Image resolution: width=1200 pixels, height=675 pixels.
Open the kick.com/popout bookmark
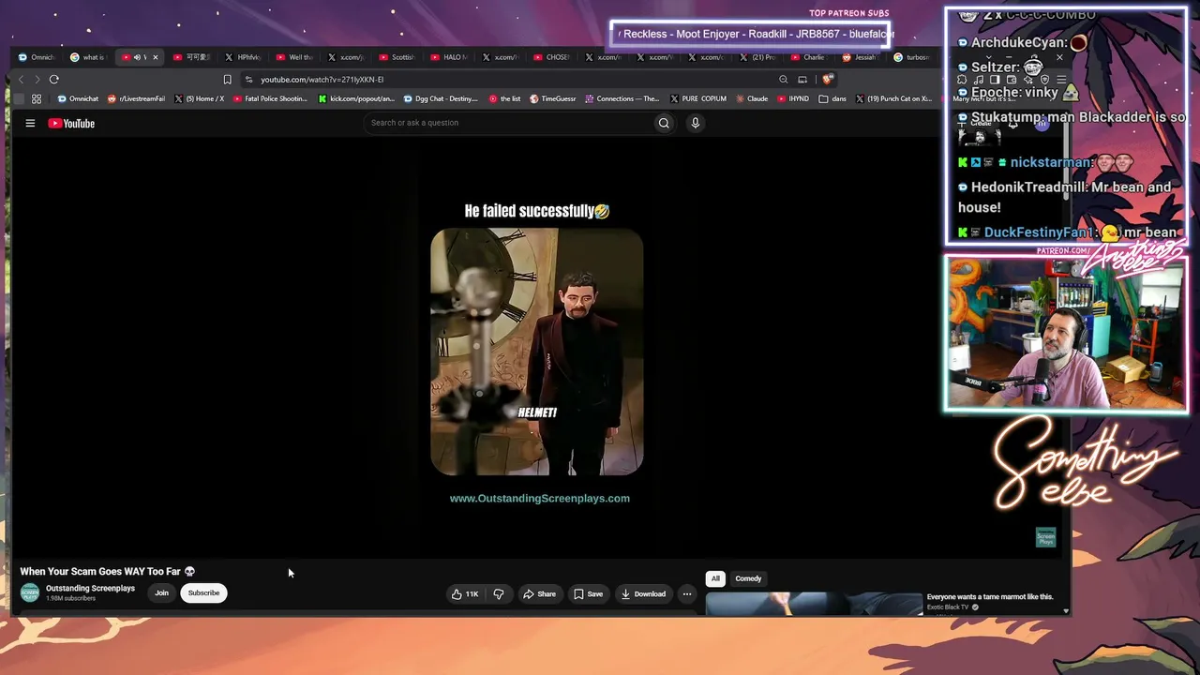point(357,98)
